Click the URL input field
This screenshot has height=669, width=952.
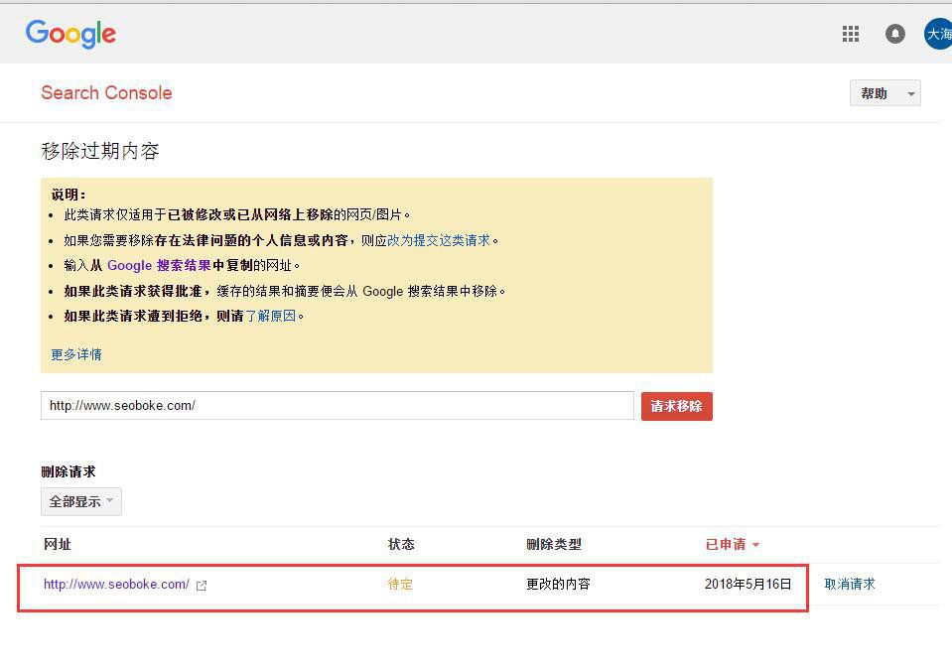point(337,405)
